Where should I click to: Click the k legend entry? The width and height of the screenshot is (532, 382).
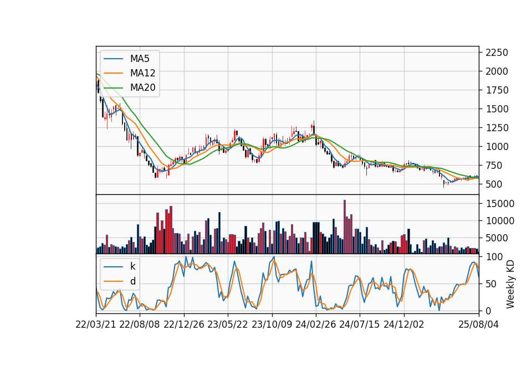pyautogui.click(x=132, y=266)
